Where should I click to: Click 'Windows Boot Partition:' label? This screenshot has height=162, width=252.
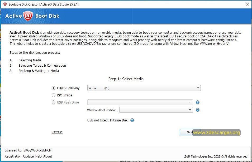pyautogui.click(x=102, y=110)
